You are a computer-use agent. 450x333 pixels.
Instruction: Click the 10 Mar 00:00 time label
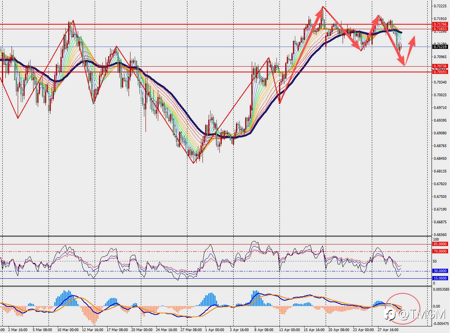(68, 330)
